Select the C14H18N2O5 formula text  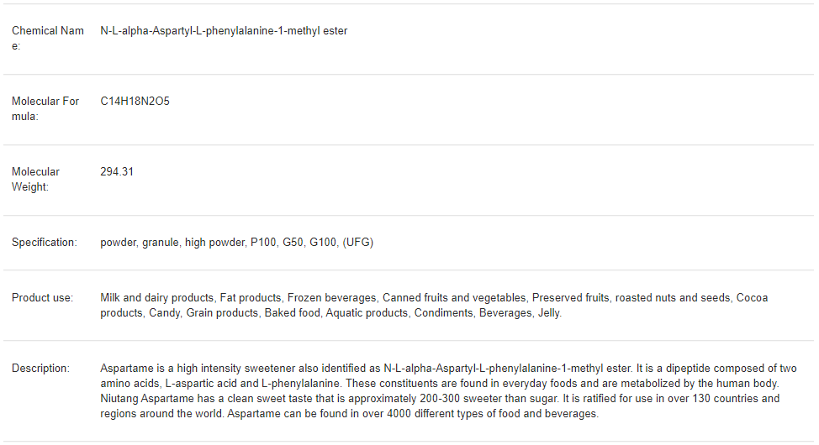click(x=135, y=102)
